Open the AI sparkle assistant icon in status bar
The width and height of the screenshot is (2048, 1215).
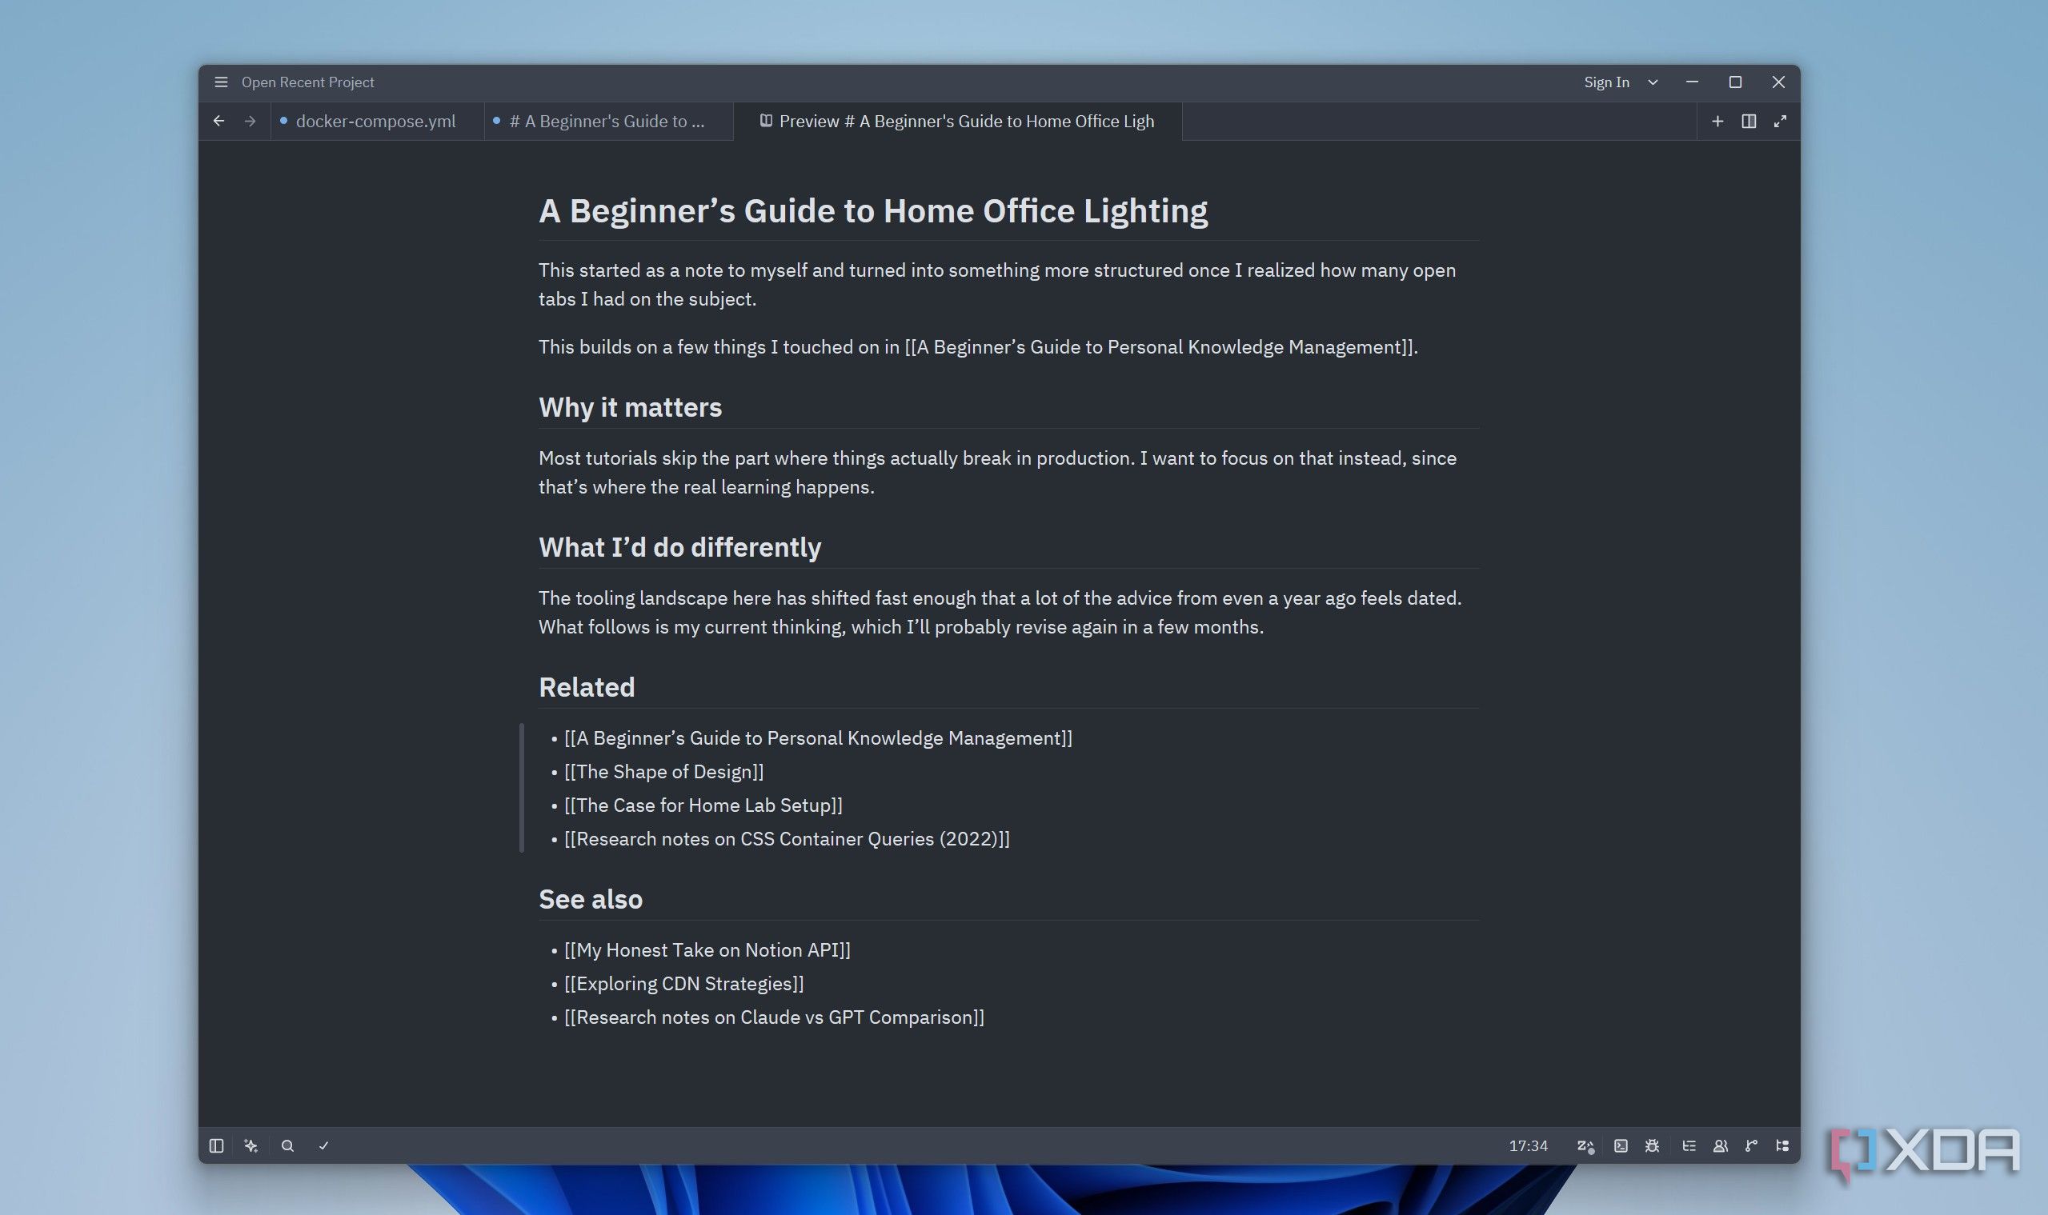pos(251,1145)
